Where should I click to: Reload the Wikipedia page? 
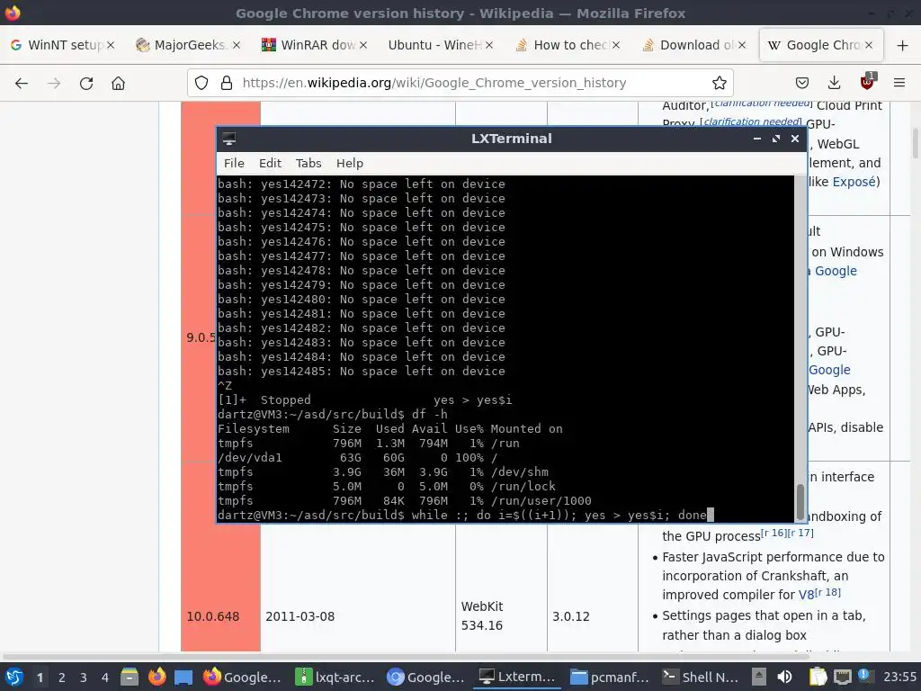(86, 84)
